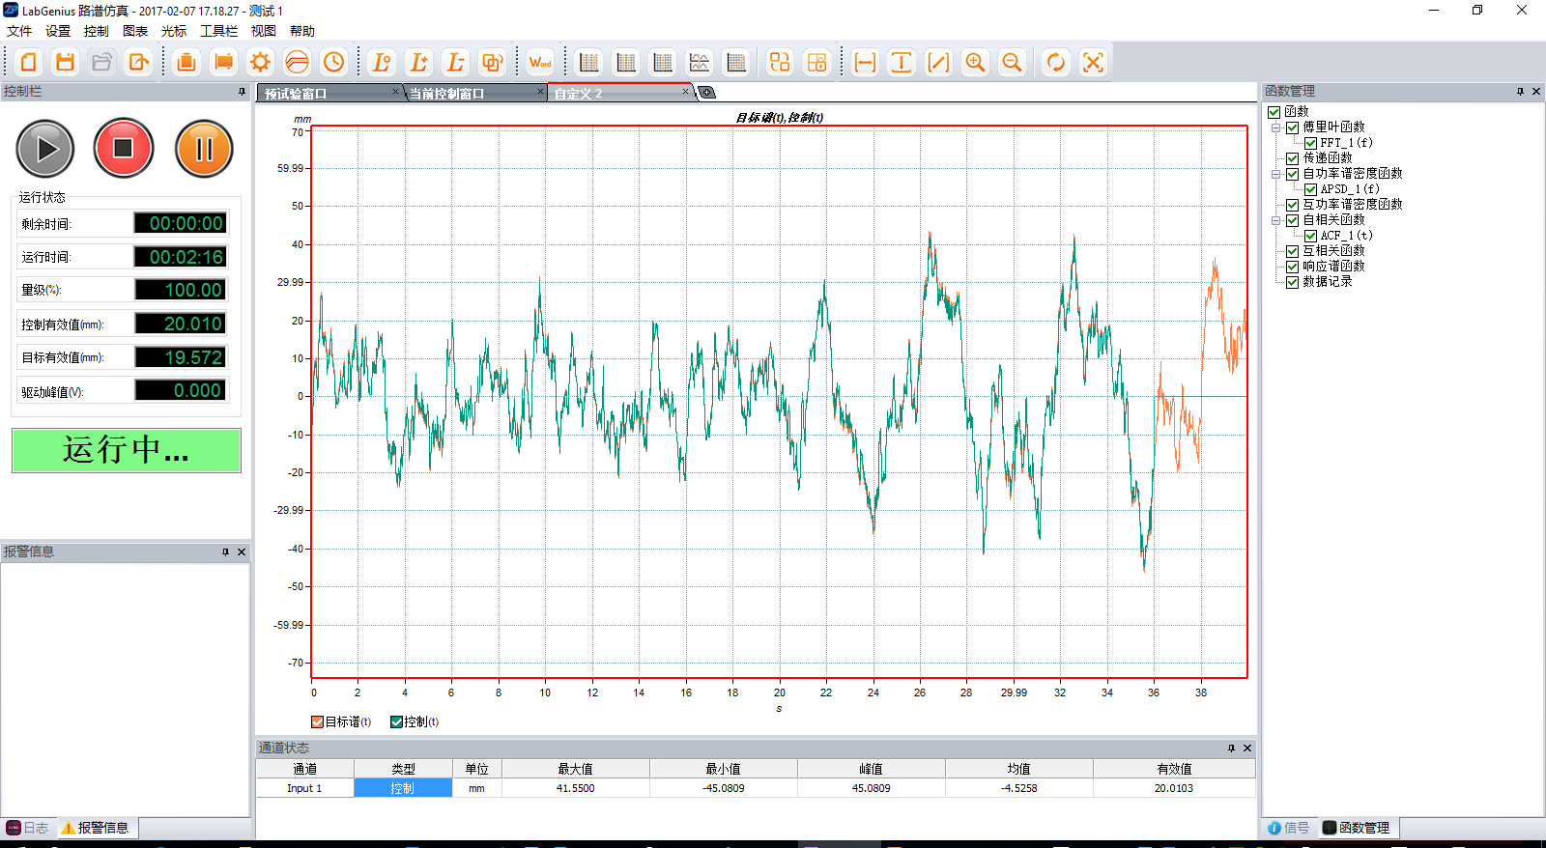Stop the running test with red button

[x=124, y=148]
